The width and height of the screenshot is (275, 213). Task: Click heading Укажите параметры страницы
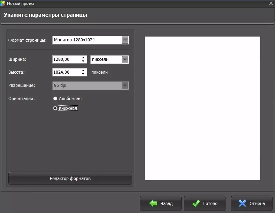(x=45, y=15)
